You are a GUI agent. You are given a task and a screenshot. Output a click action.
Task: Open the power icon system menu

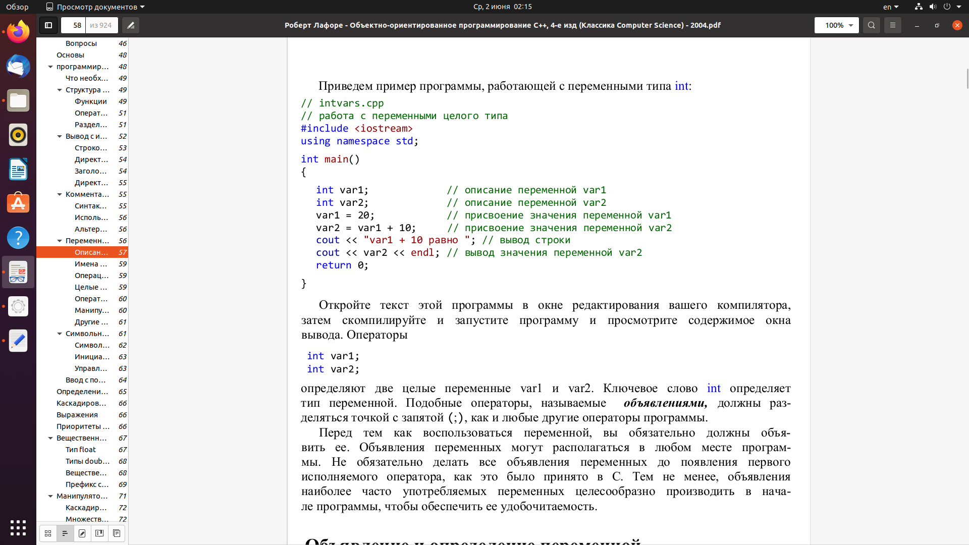click(x=947, y=7)
